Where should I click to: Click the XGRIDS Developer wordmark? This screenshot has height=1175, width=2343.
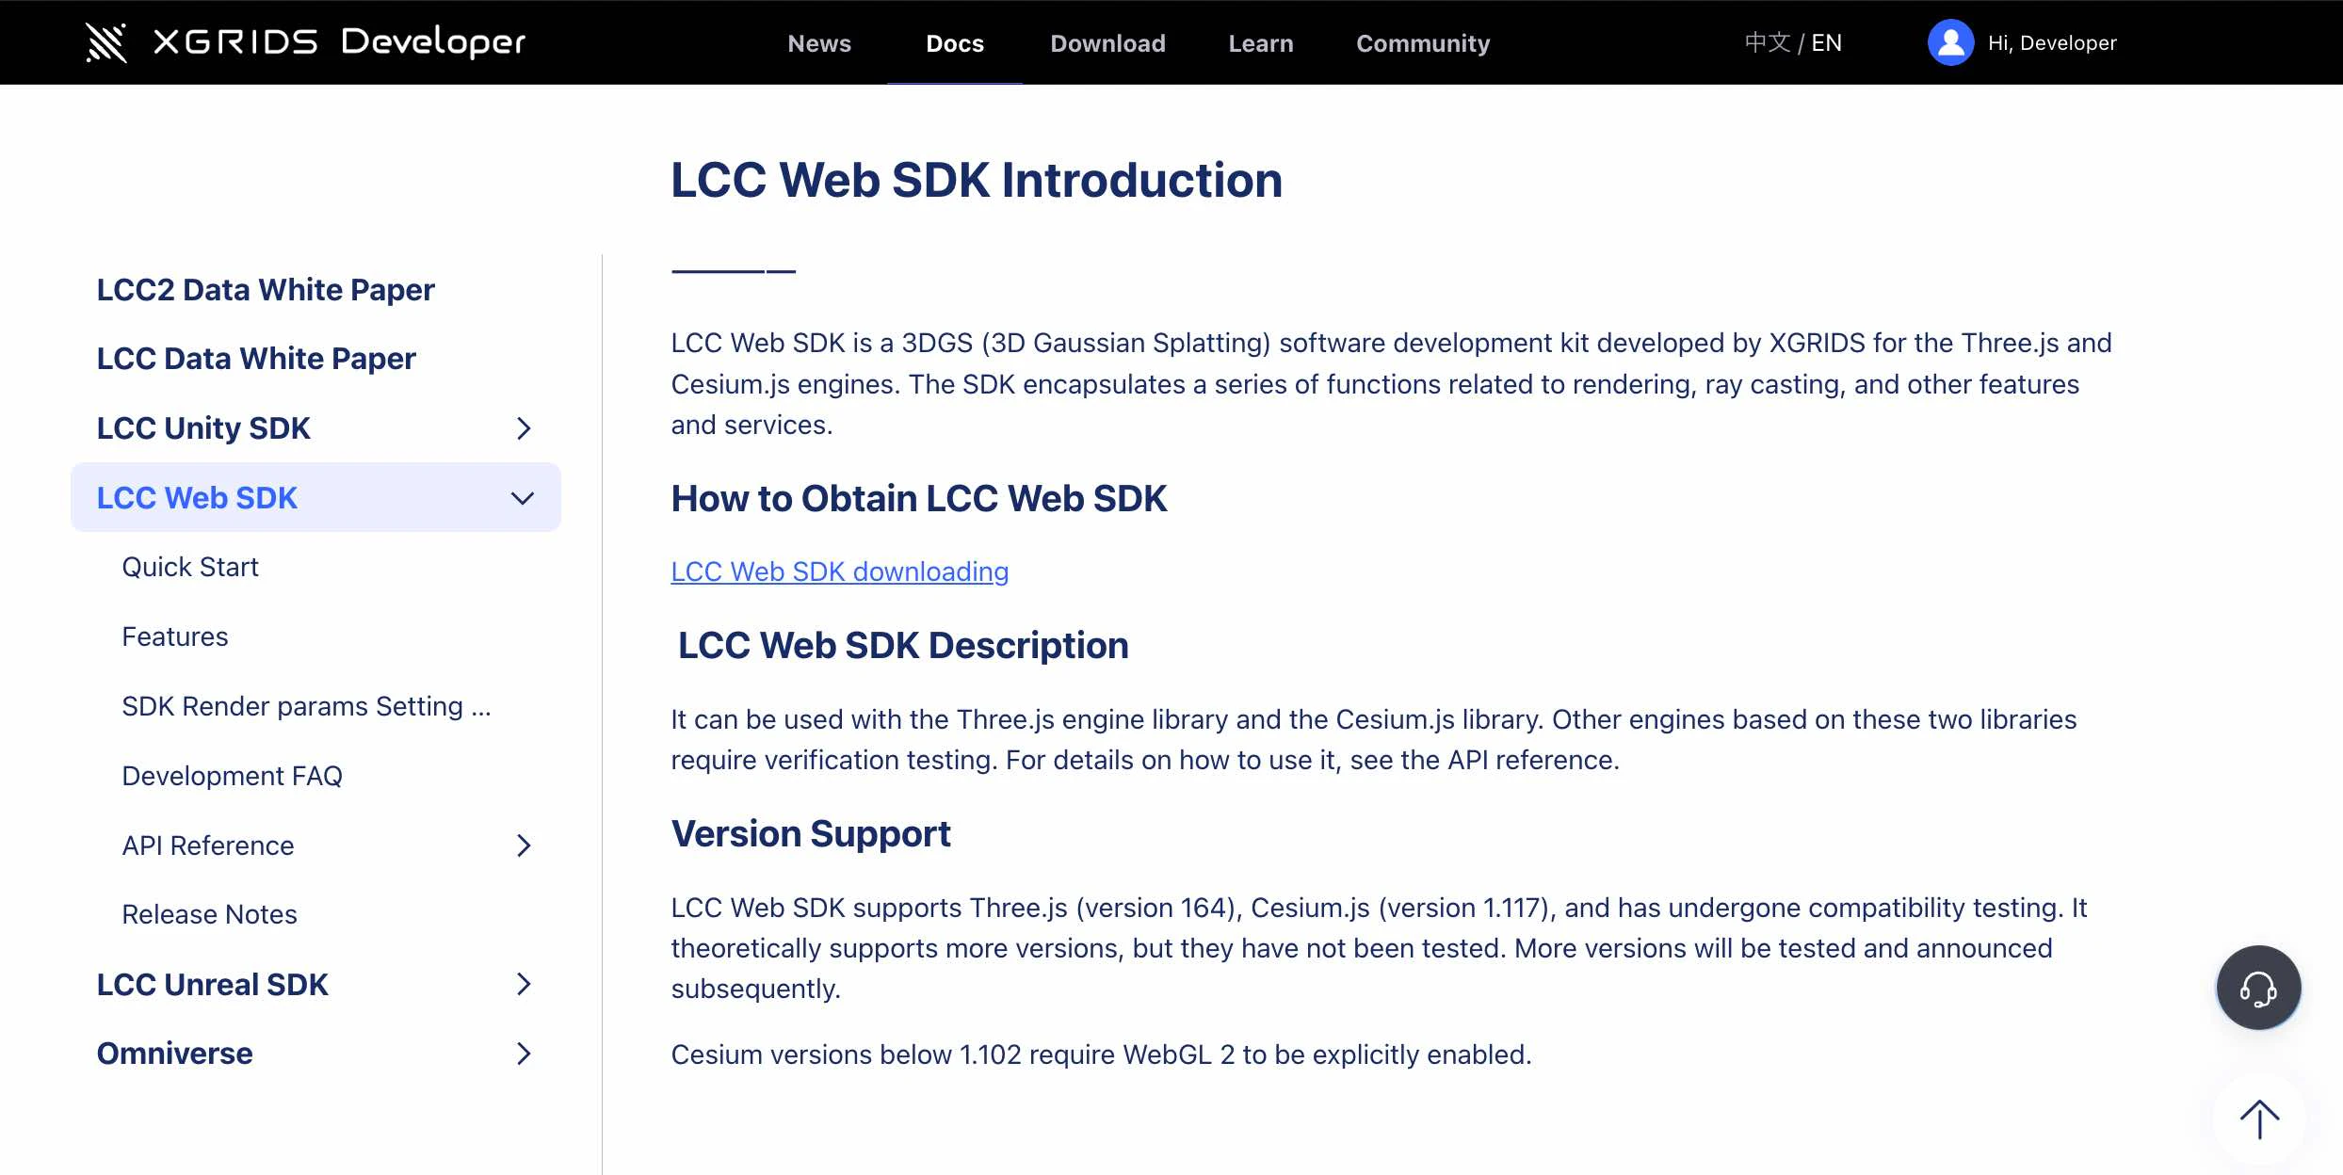pyautogui.click(x=339, y=42)
